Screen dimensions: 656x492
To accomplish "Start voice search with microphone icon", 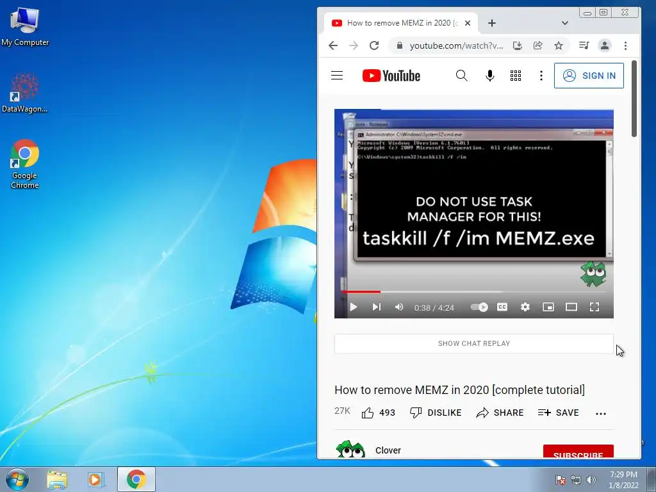I will 490,76.
